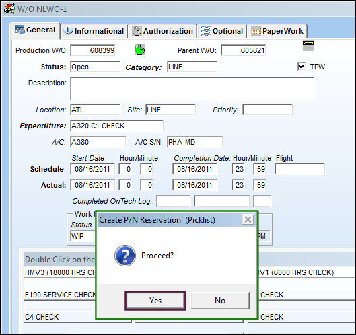Click the Schedule completion hour field 23
Viewport: 356px width, 335px height.
(238, 169)
